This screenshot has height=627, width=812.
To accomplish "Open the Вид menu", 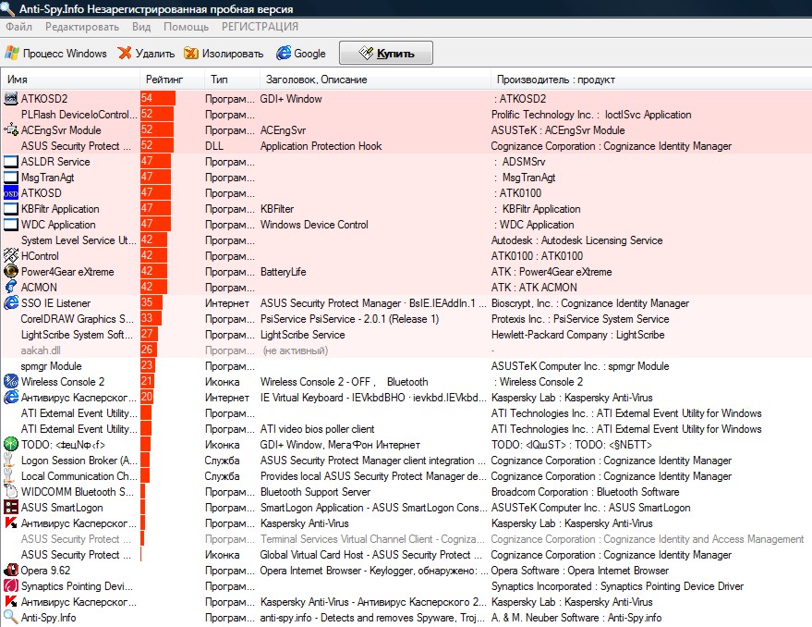I will click(141, 27).
